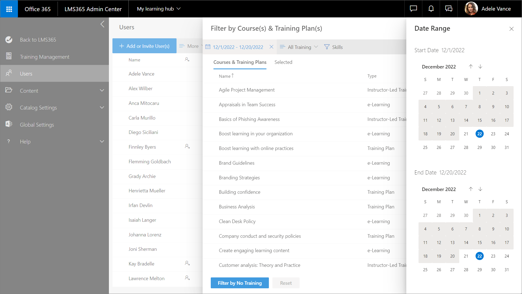The height and width of the screenshot is (294, 522).
Task: Open the feedback conversation icon
Action: point(449,9)
